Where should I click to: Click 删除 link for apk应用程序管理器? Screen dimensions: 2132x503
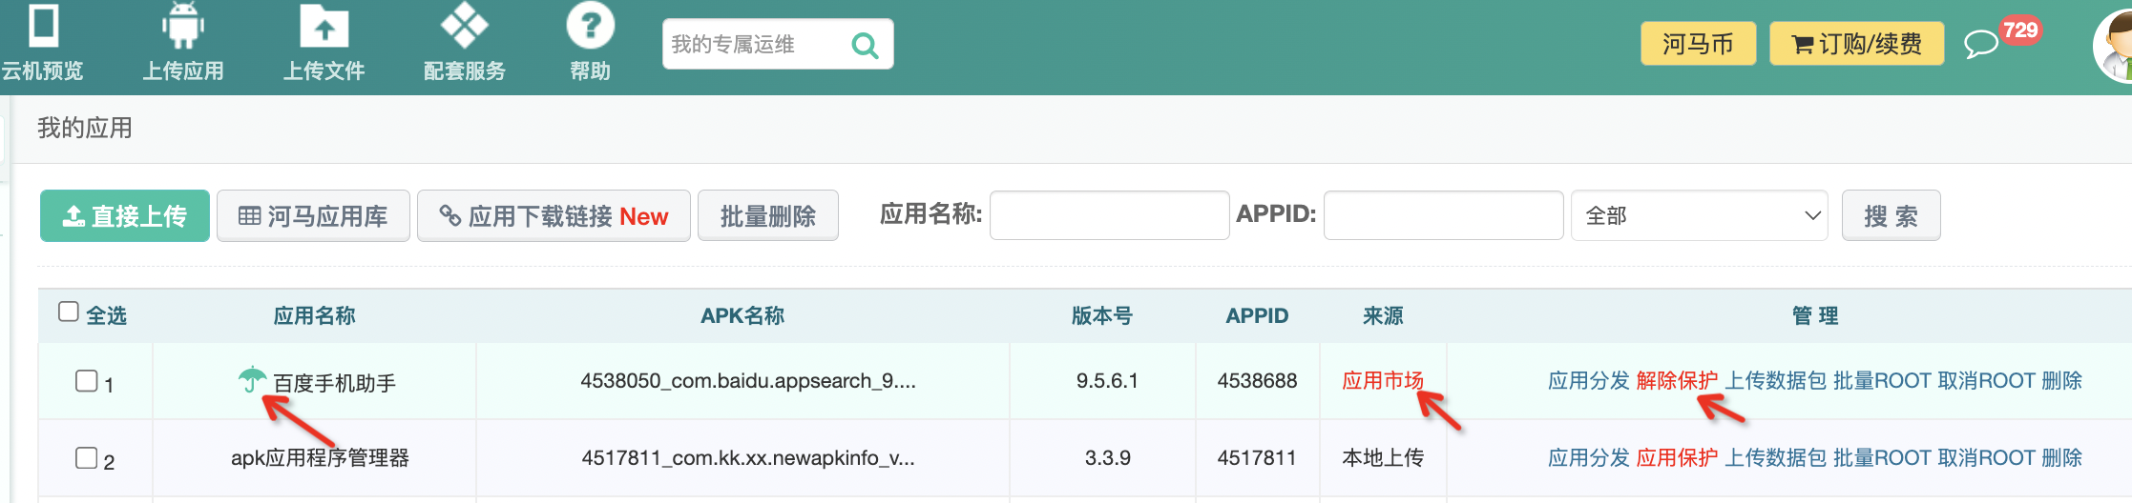click(x=2061, y=458)
